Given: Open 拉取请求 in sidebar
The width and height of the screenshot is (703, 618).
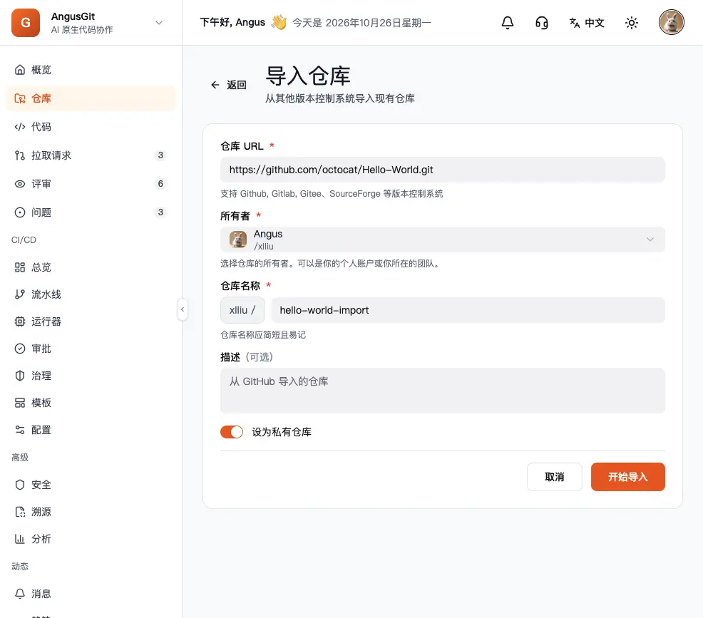Looking at the screenshot, I should coord(91,155).
